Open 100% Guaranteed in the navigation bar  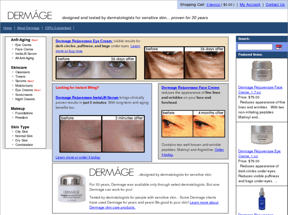click(x=58, y=28)
